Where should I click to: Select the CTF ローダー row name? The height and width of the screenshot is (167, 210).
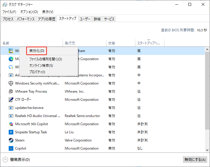23,100
